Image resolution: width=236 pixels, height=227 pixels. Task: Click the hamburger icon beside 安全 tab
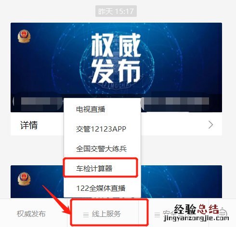pyautogui.click(x=157, y=214)
